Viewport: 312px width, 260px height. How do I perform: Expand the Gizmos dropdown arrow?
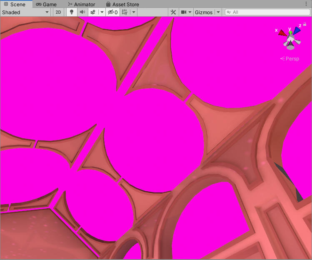pyautogui.click(x=218, y=12)
